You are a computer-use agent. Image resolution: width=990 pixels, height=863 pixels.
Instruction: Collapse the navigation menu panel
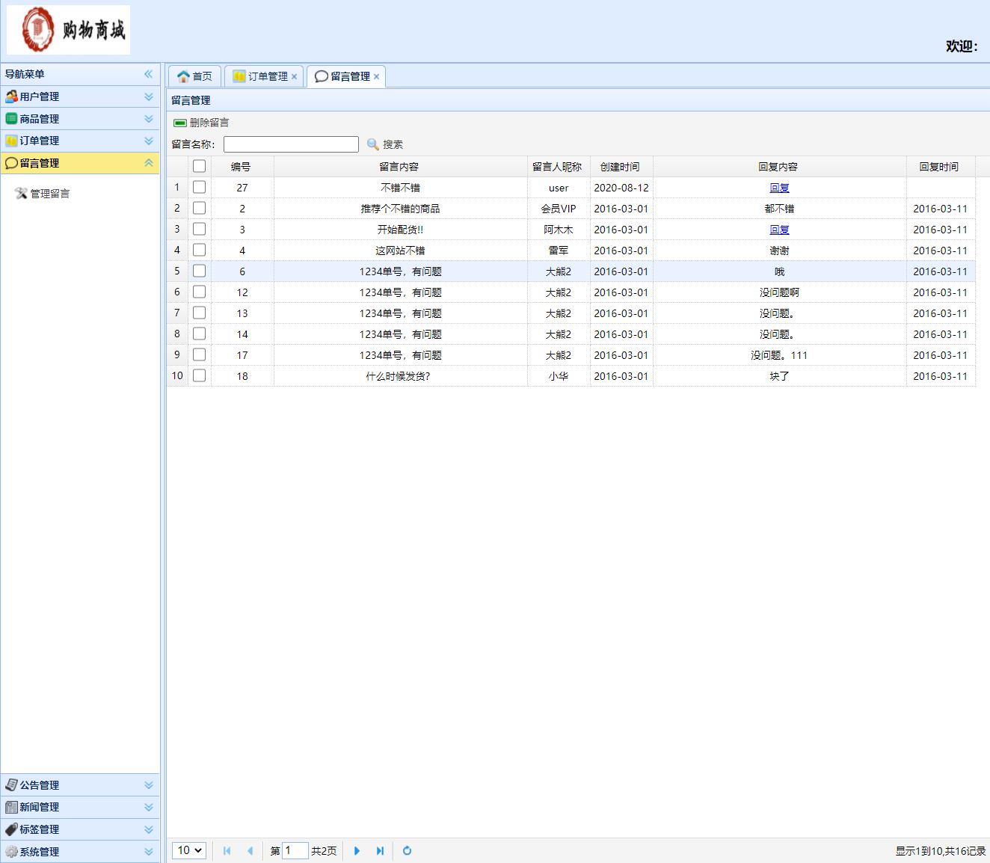coord(148,74)
